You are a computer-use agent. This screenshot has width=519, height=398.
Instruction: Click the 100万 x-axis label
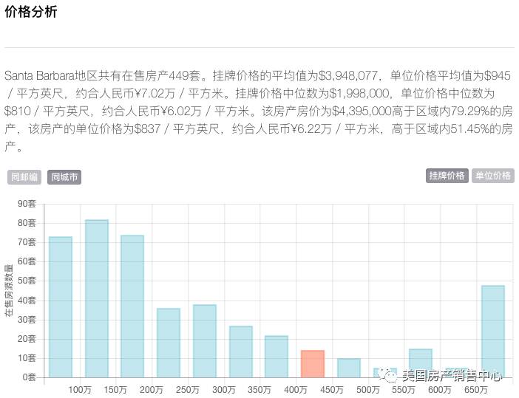click(x=79, y=390)
